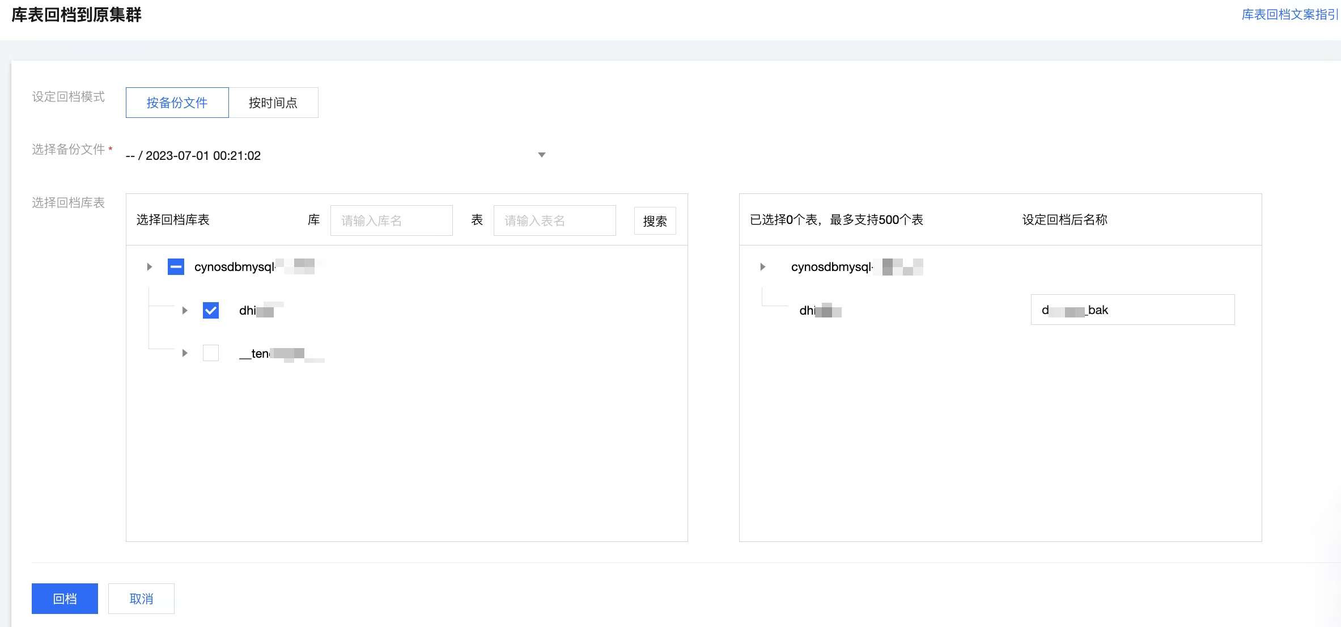Collapse the right panel cynosdbmysql node

coord(763,266)
